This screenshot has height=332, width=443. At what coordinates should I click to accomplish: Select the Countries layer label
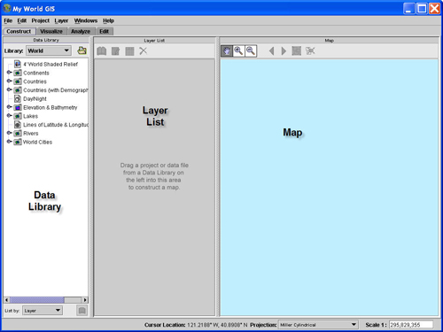(35, 81)
